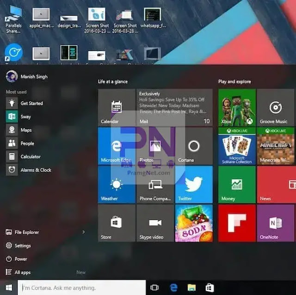Open the Photos tile

155,146
